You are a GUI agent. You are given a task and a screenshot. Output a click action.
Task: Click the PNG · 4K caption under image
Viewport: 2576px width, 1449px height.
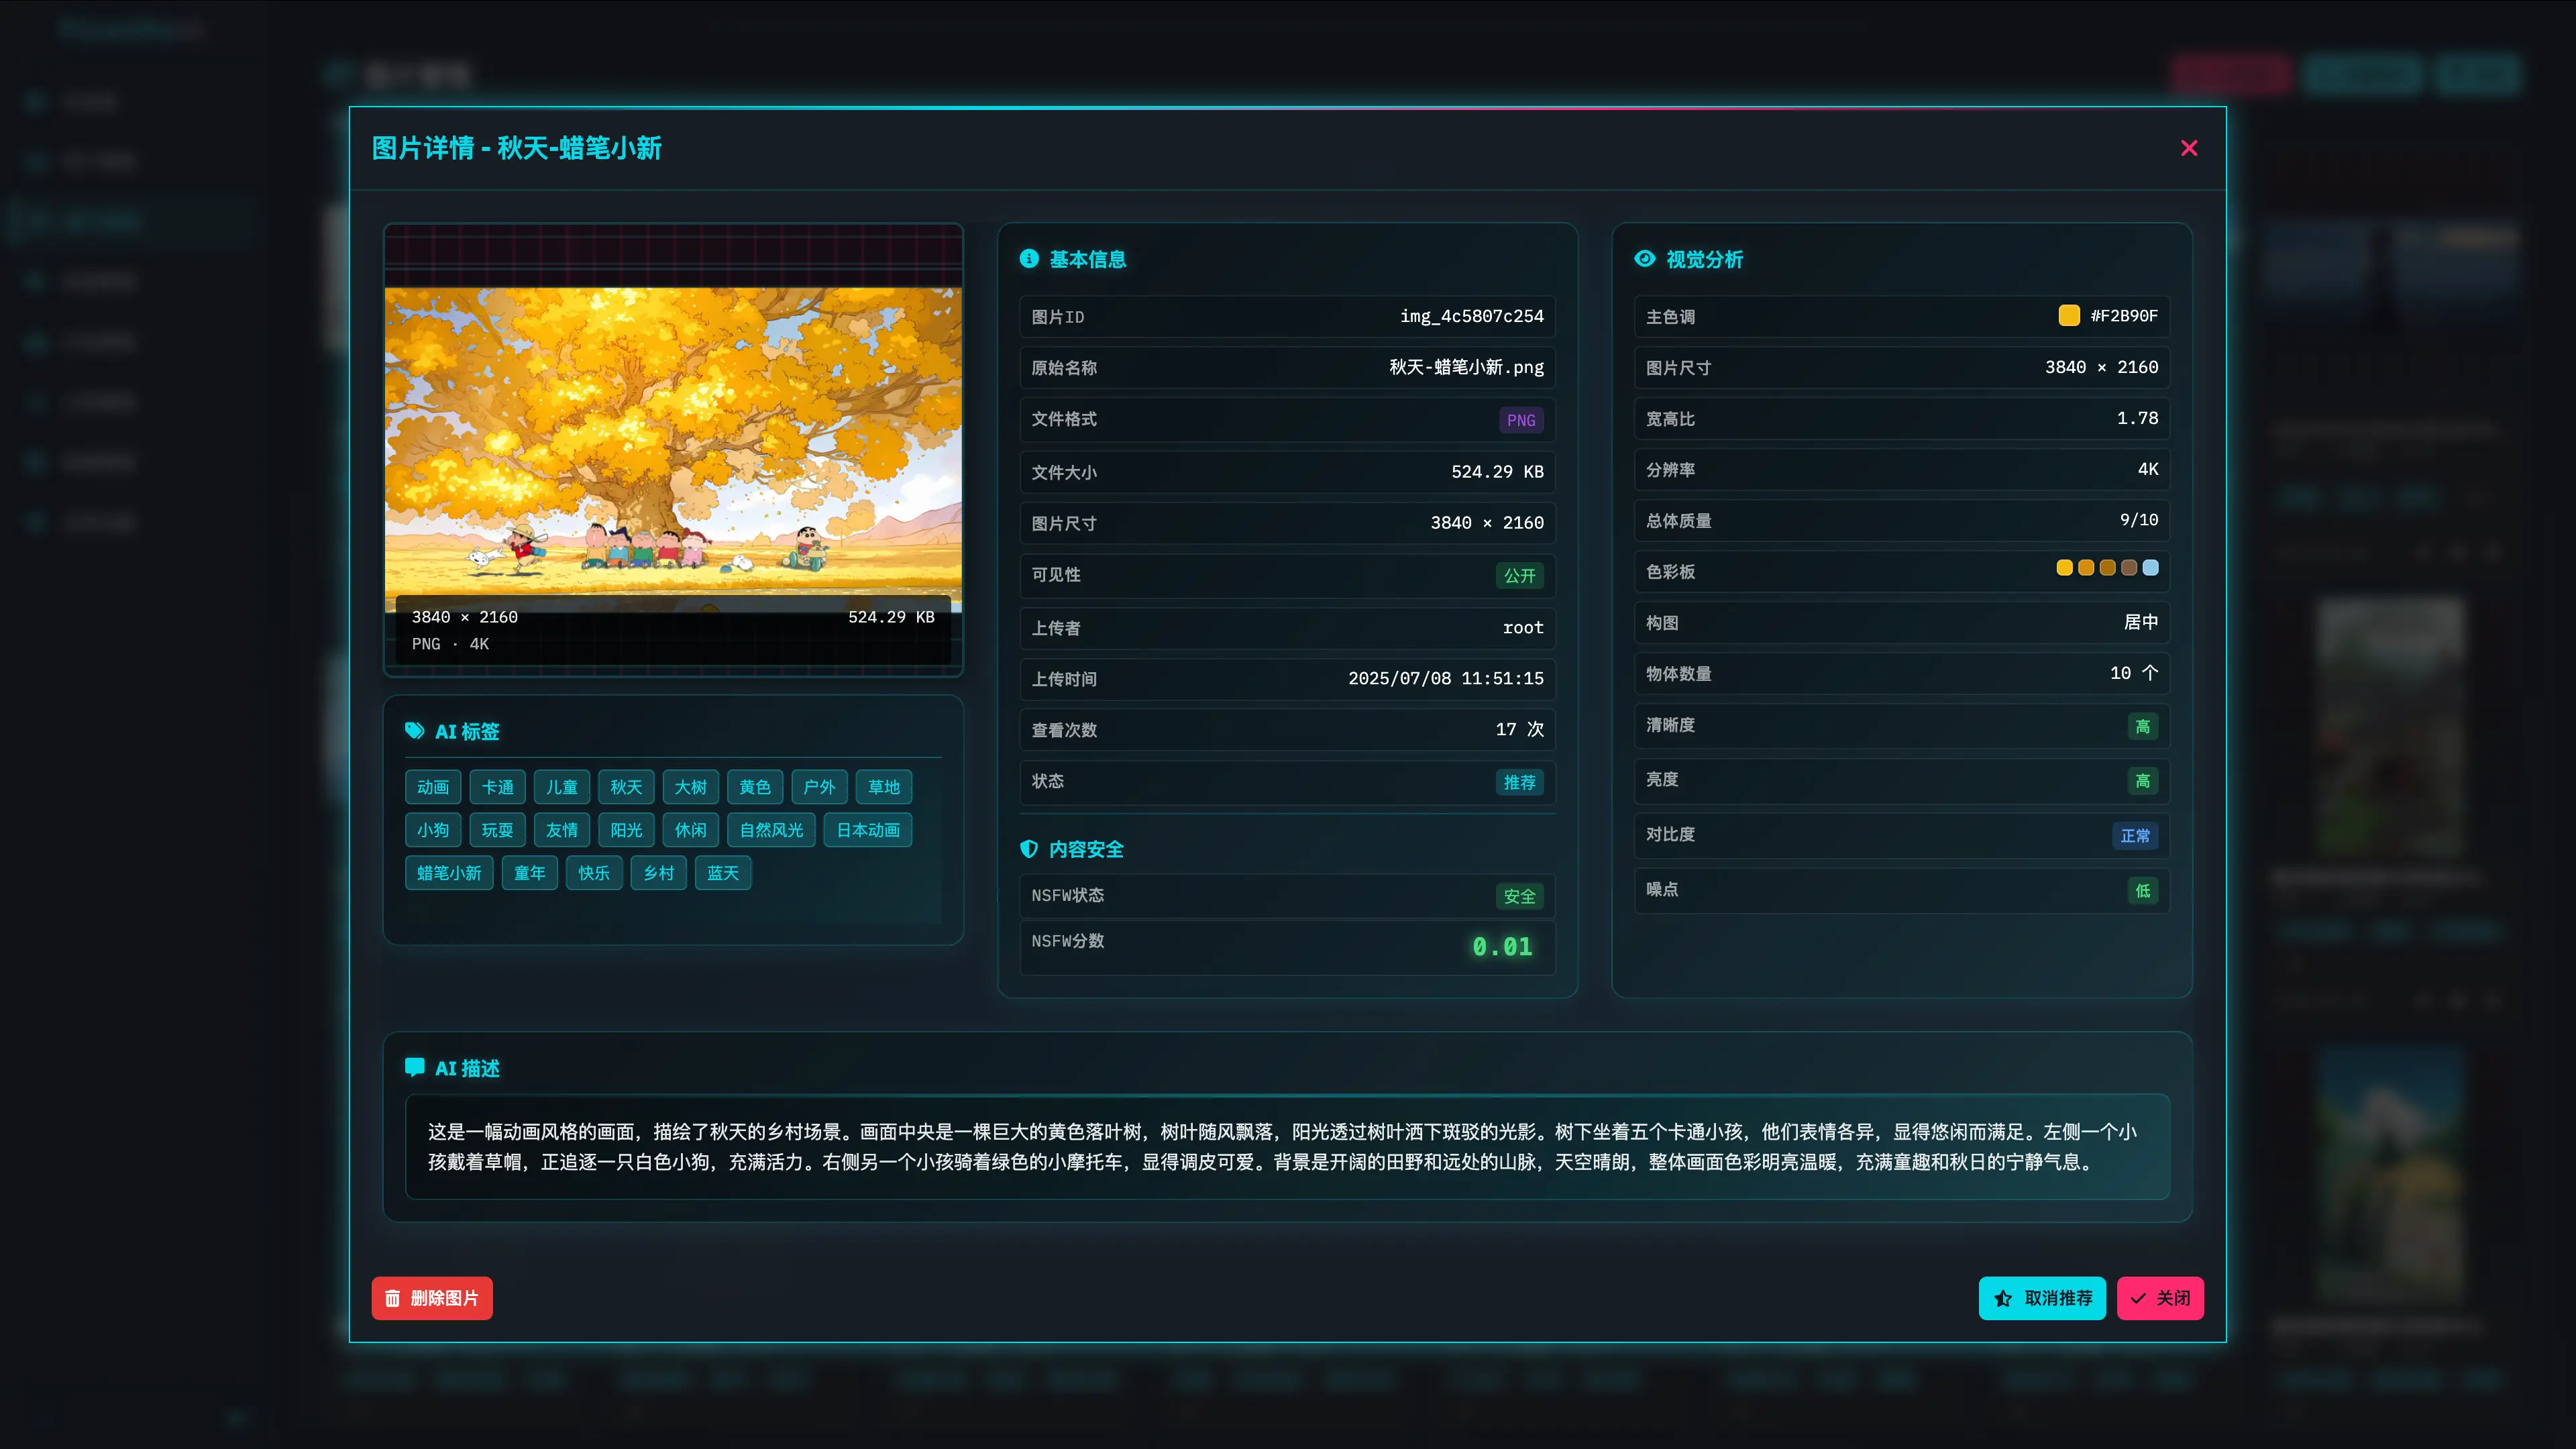450,644
